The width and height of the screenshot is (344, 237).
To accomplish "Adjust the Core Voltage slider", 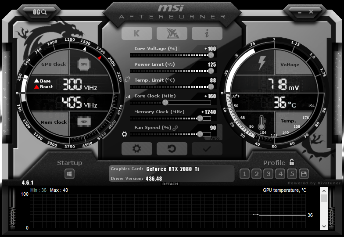I will click(x=170, y=55).
